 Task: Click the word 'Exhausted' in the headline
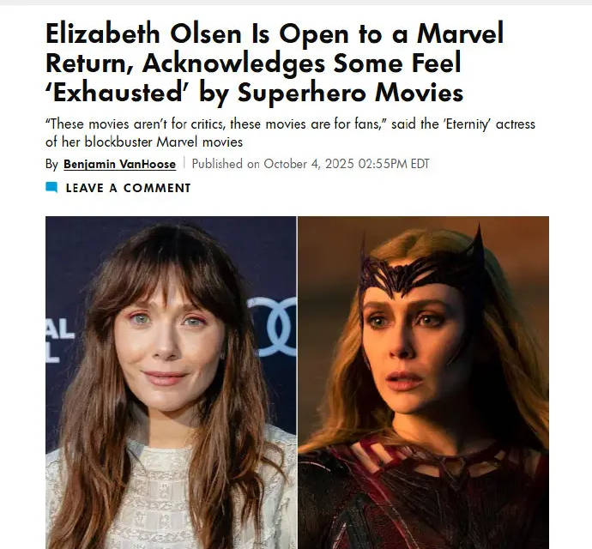[x=118, y=93]
